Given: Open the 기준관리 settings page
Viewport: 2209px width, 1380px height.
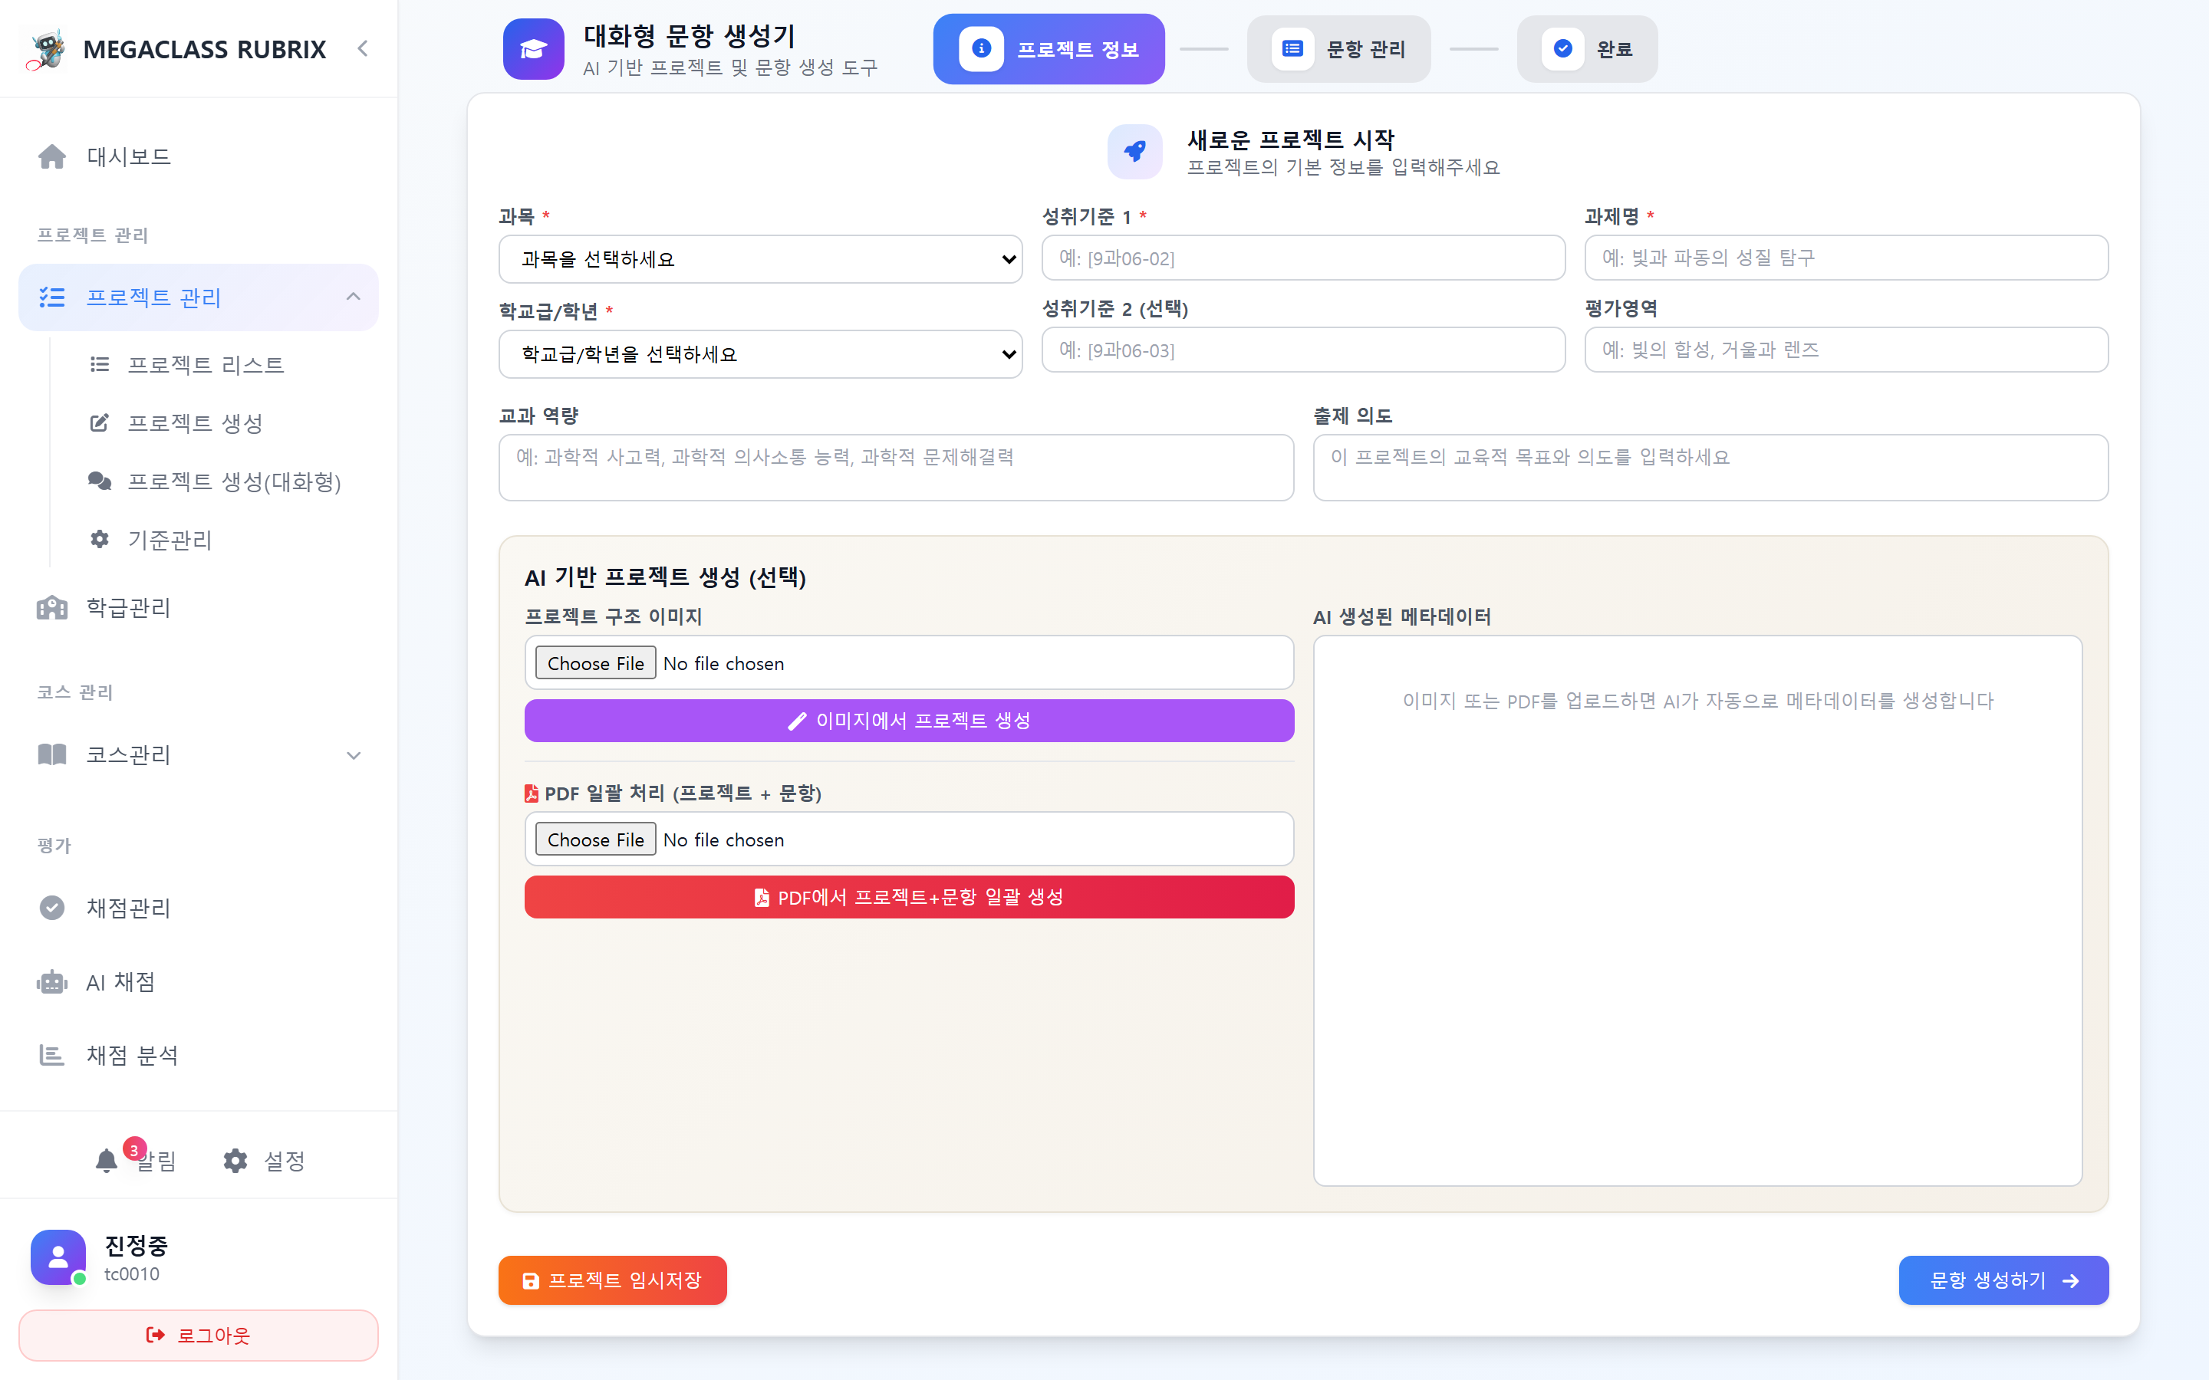Looking at the screenshot, I should [x=170, y=540].
